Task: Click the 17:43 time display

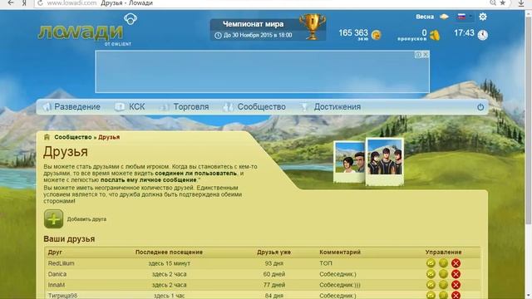Action: coord(464,33)
